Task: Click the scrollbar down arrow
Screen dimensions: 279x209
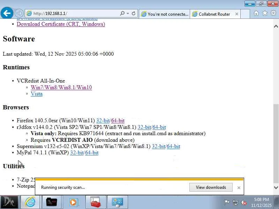Action: (x=276, y=187)
